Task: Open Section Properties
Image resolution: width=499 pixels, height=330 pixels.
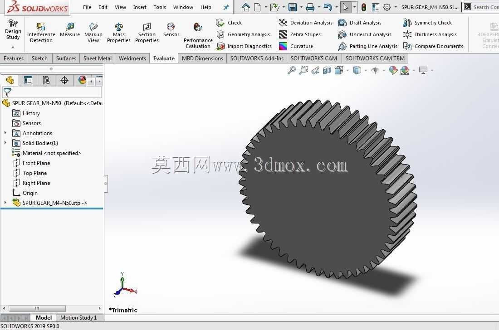Action: click(147, 33)
